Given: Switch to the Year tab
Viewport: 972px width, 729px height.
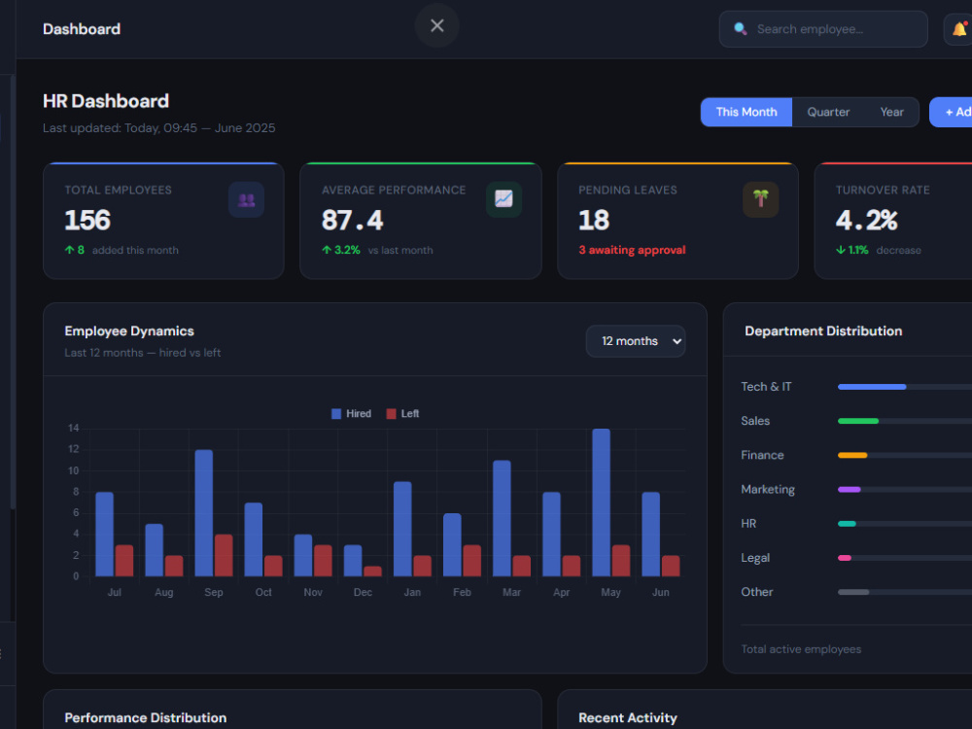Looking at the screenshot, I should 891,112.
